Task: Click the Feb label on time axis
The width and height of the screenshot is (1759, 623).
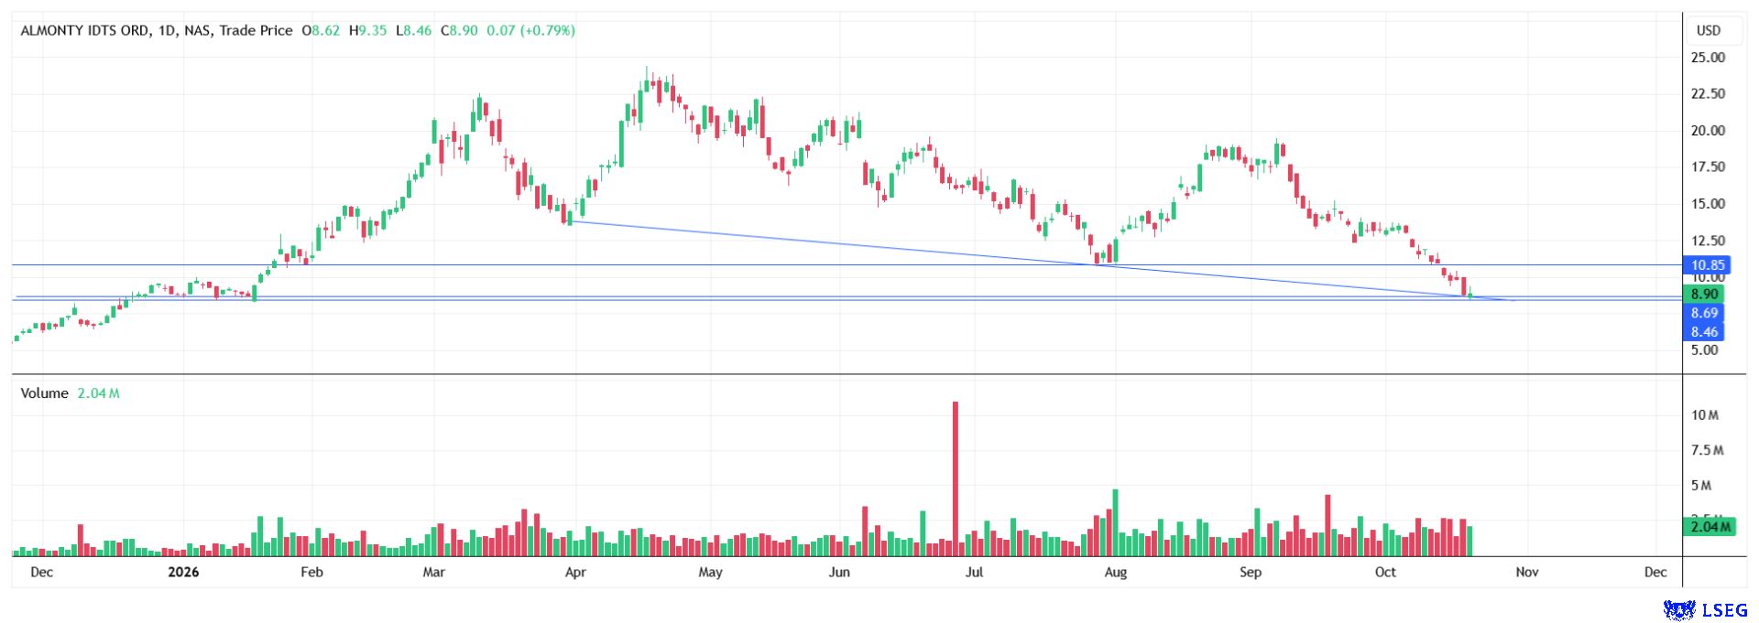Action: coord(312,573)
